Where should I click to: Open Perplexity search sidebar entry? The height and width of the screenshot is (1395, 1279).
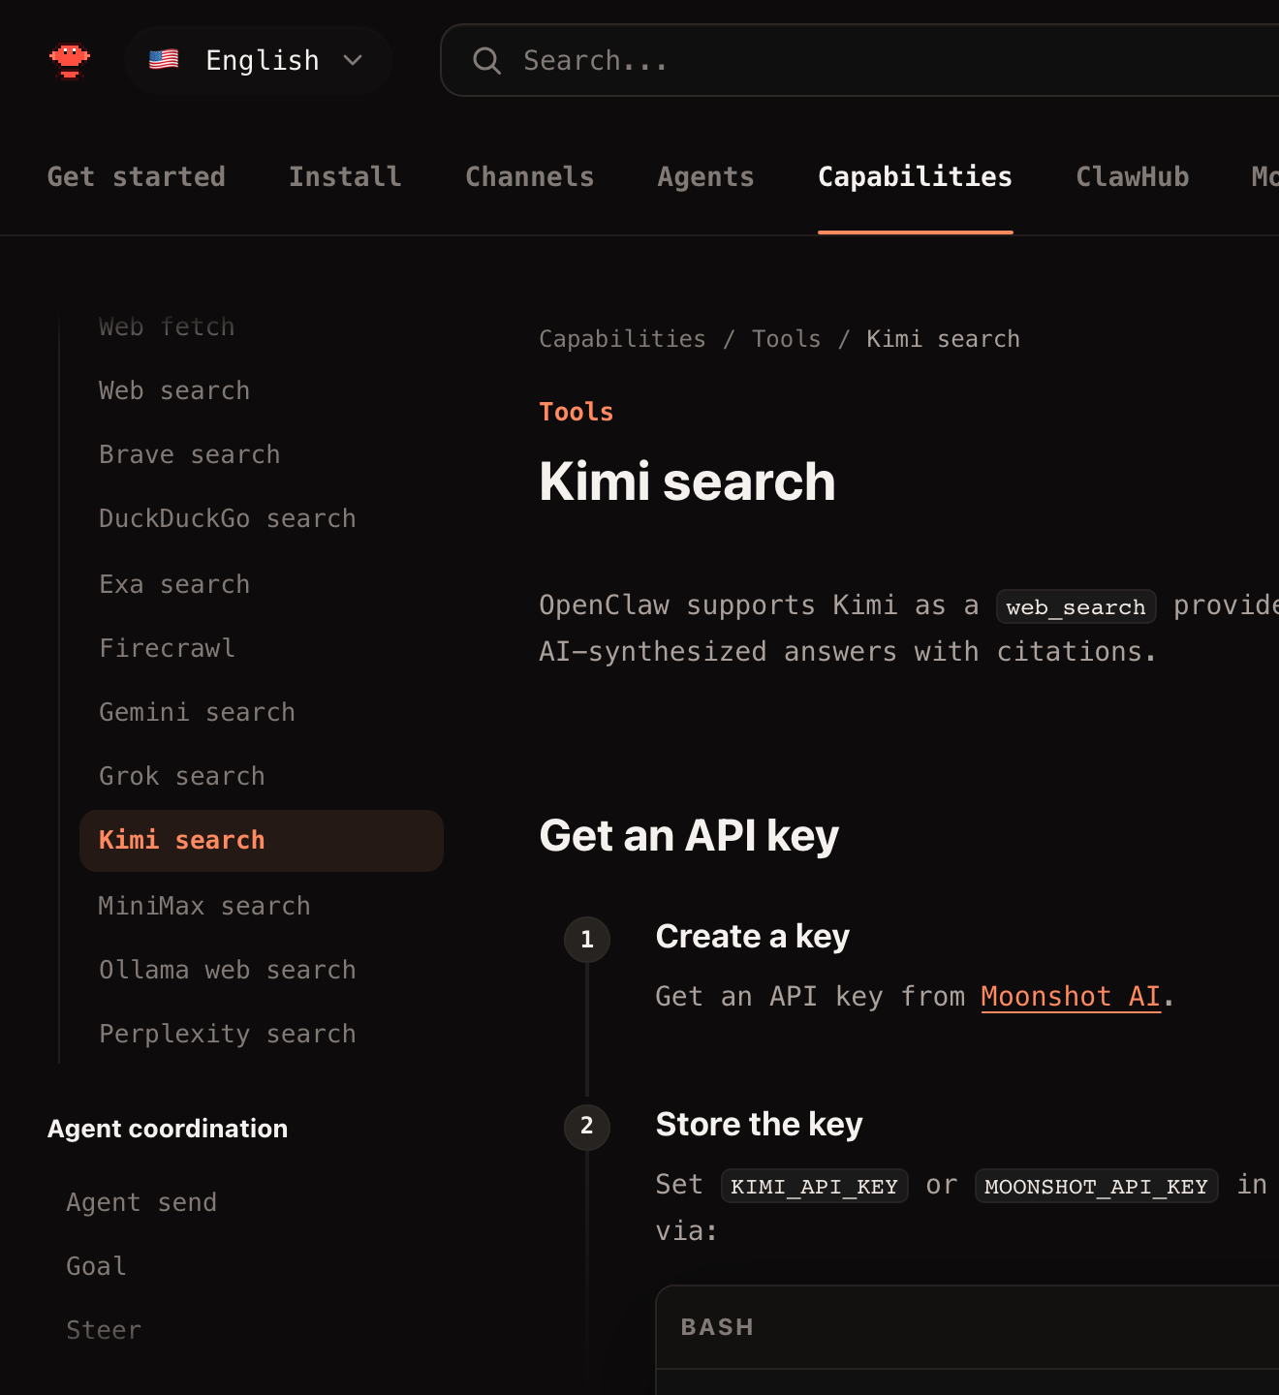(x=228, y=1034)
